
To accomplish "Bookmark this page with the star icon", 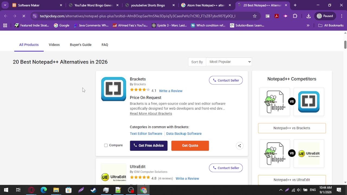I will pos(255,16).
